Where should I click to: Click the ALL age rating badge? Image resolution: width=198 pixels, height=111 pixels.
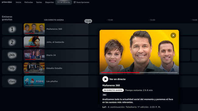pos(104,95)
